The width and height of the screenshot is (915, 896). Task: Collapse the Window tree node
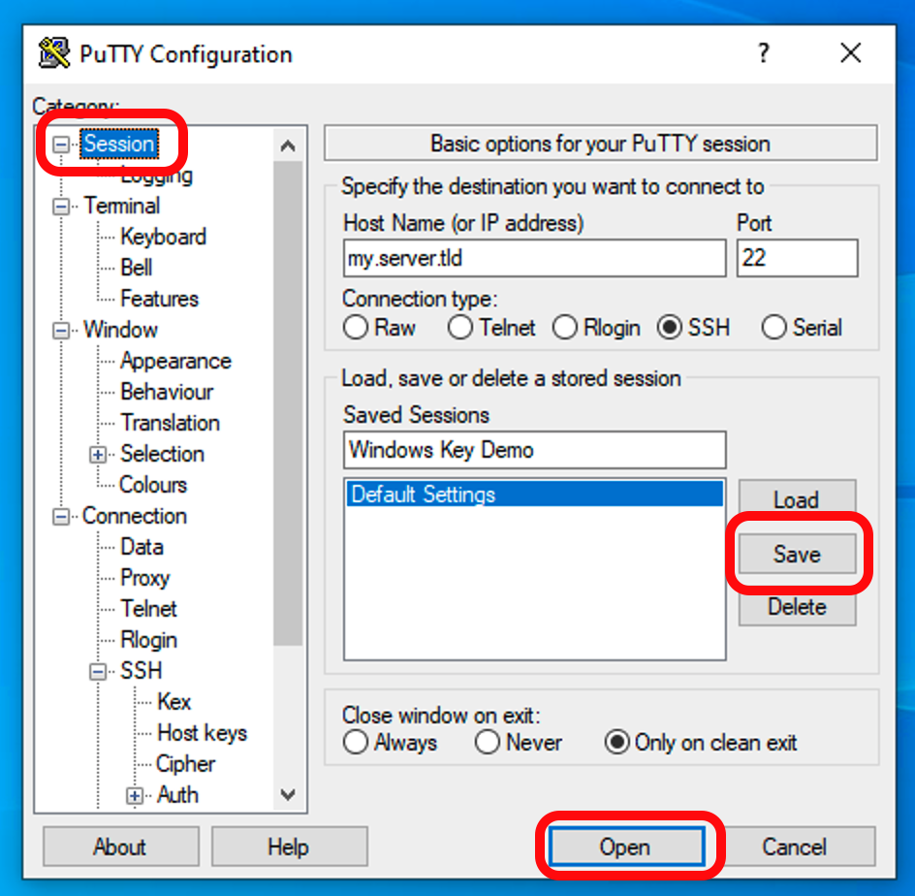pos(61,331)
